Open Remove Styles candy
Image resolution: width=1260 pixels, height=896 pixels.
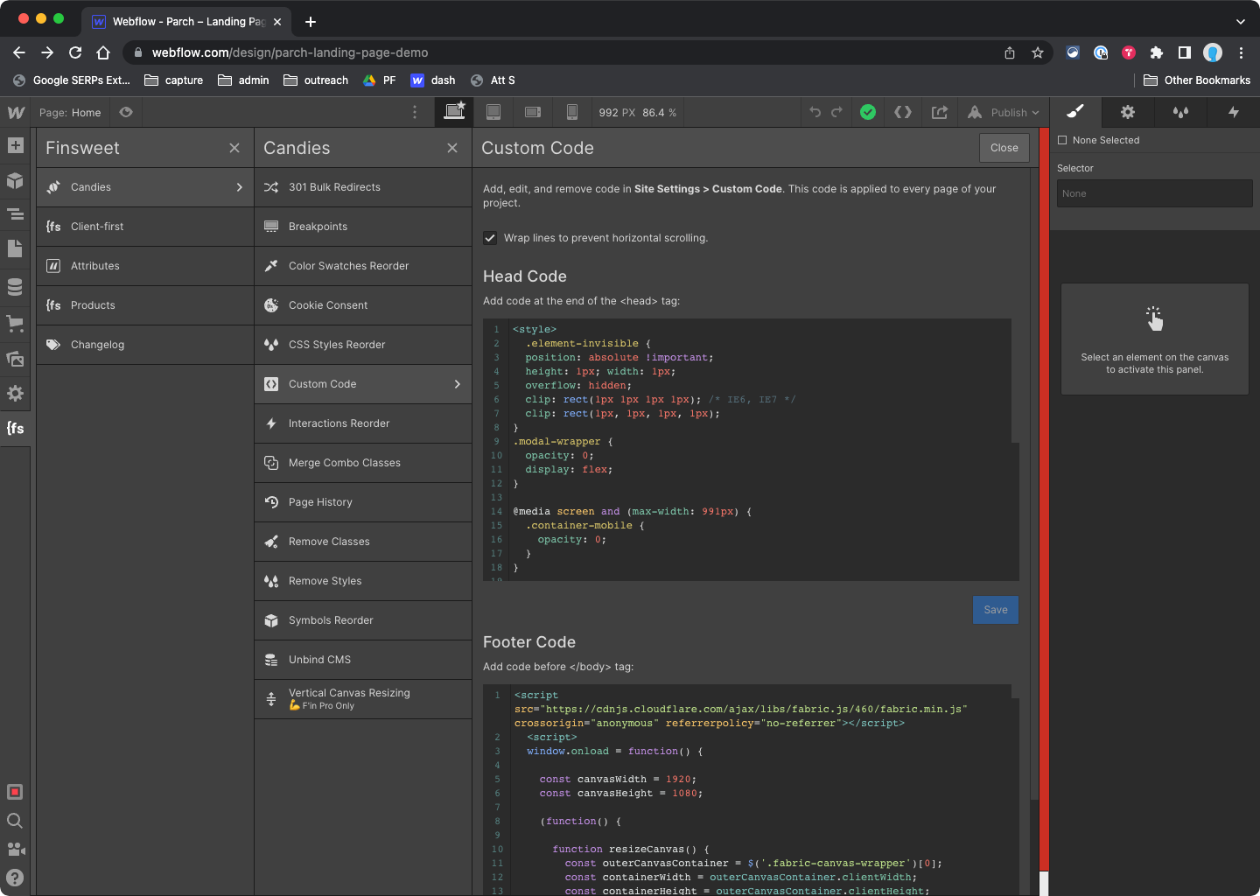pos(363,581)
